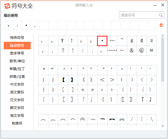Click the scrollbar down arrow
This screenshot has width=168, height=139.
162,126
